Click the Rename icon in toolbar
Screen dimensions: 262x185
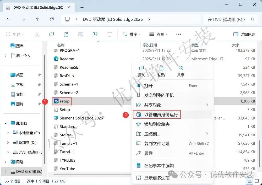click(80, 34)
